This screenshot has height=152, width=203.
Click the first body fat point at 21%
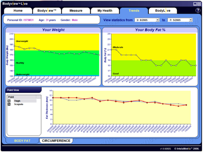pyautogui.click(x=111, y=50)
